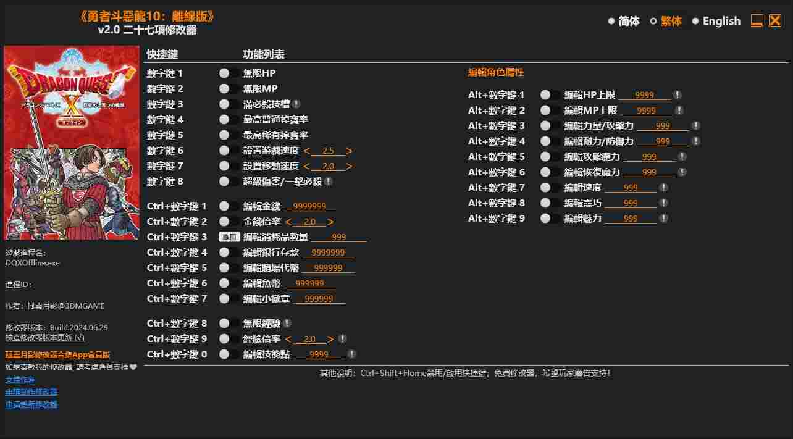793x439 pixels.
Task: Click the info icon for 編輯魅力
Action: [663, 219]
